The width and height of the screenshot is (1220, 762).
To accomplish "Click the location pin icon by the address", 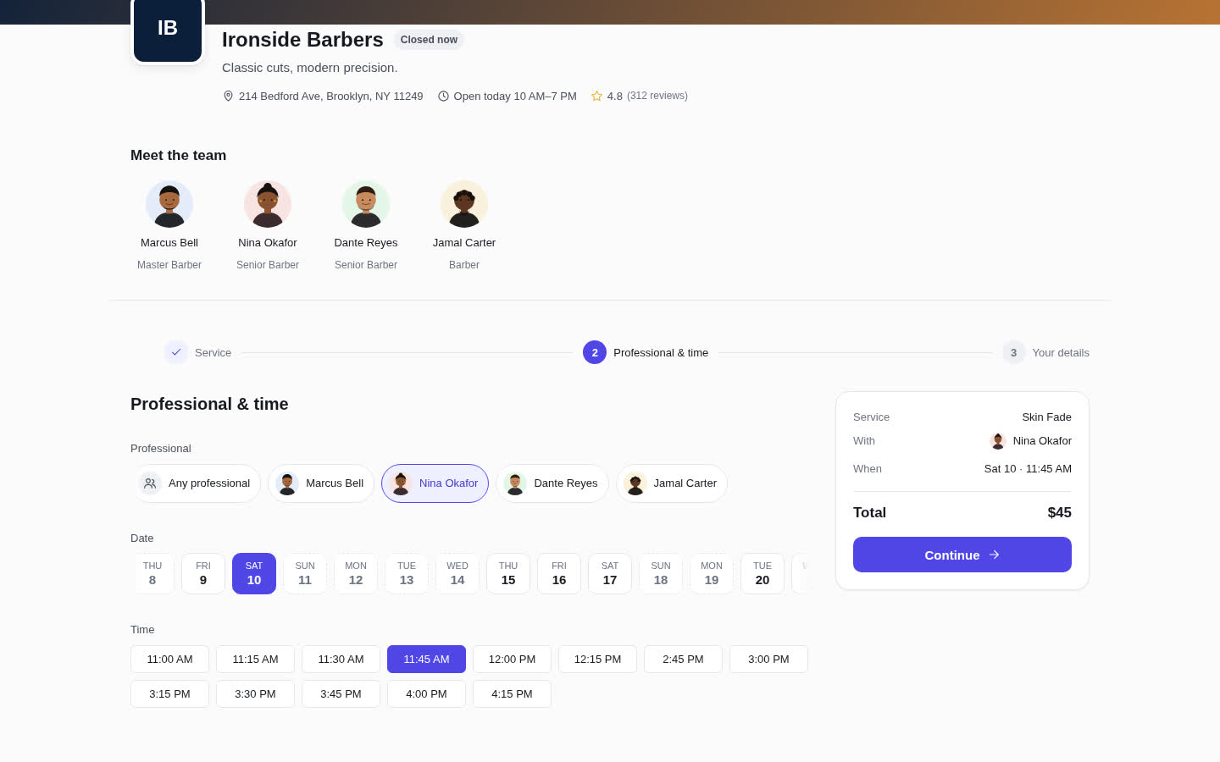I will tap(228, 97).
